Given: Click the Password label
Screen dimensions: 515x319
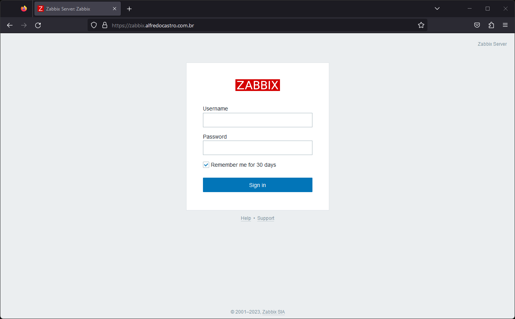Looking at the screenshot, I should coord(215,137).
